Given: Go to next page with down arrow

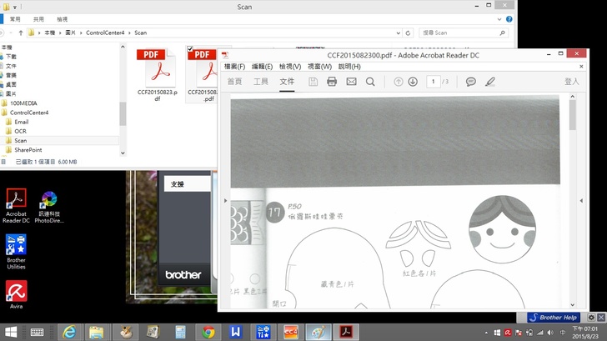Looking at the screenshot, I should coord(412,82).
